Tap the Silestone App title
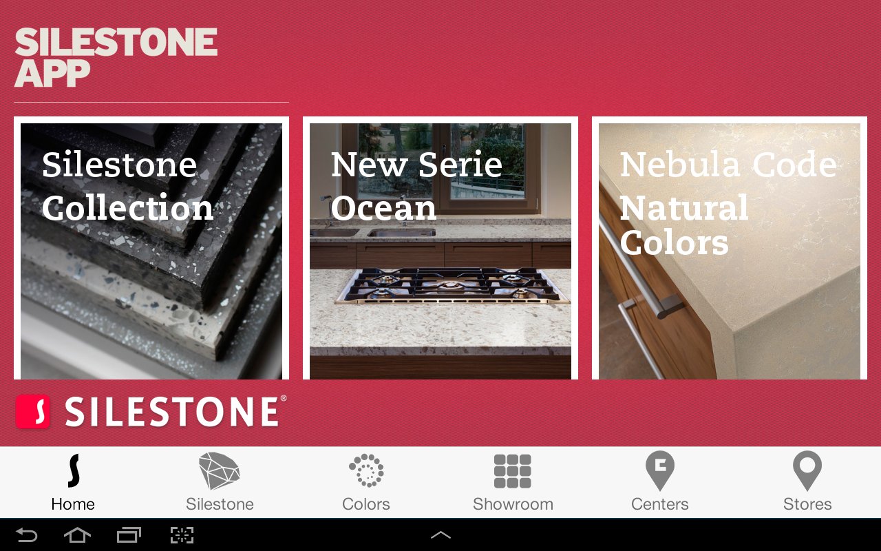 tap(116, 58)
